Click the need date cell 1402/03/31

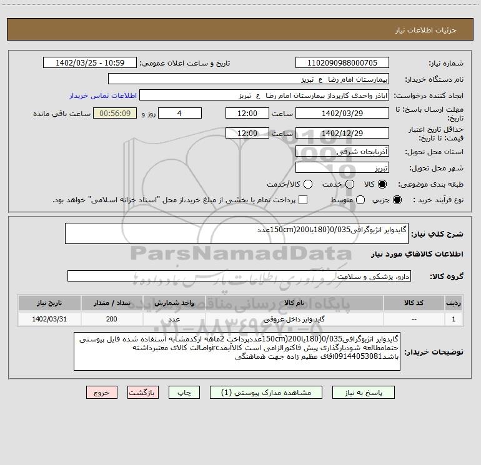[x=49, y=319]
